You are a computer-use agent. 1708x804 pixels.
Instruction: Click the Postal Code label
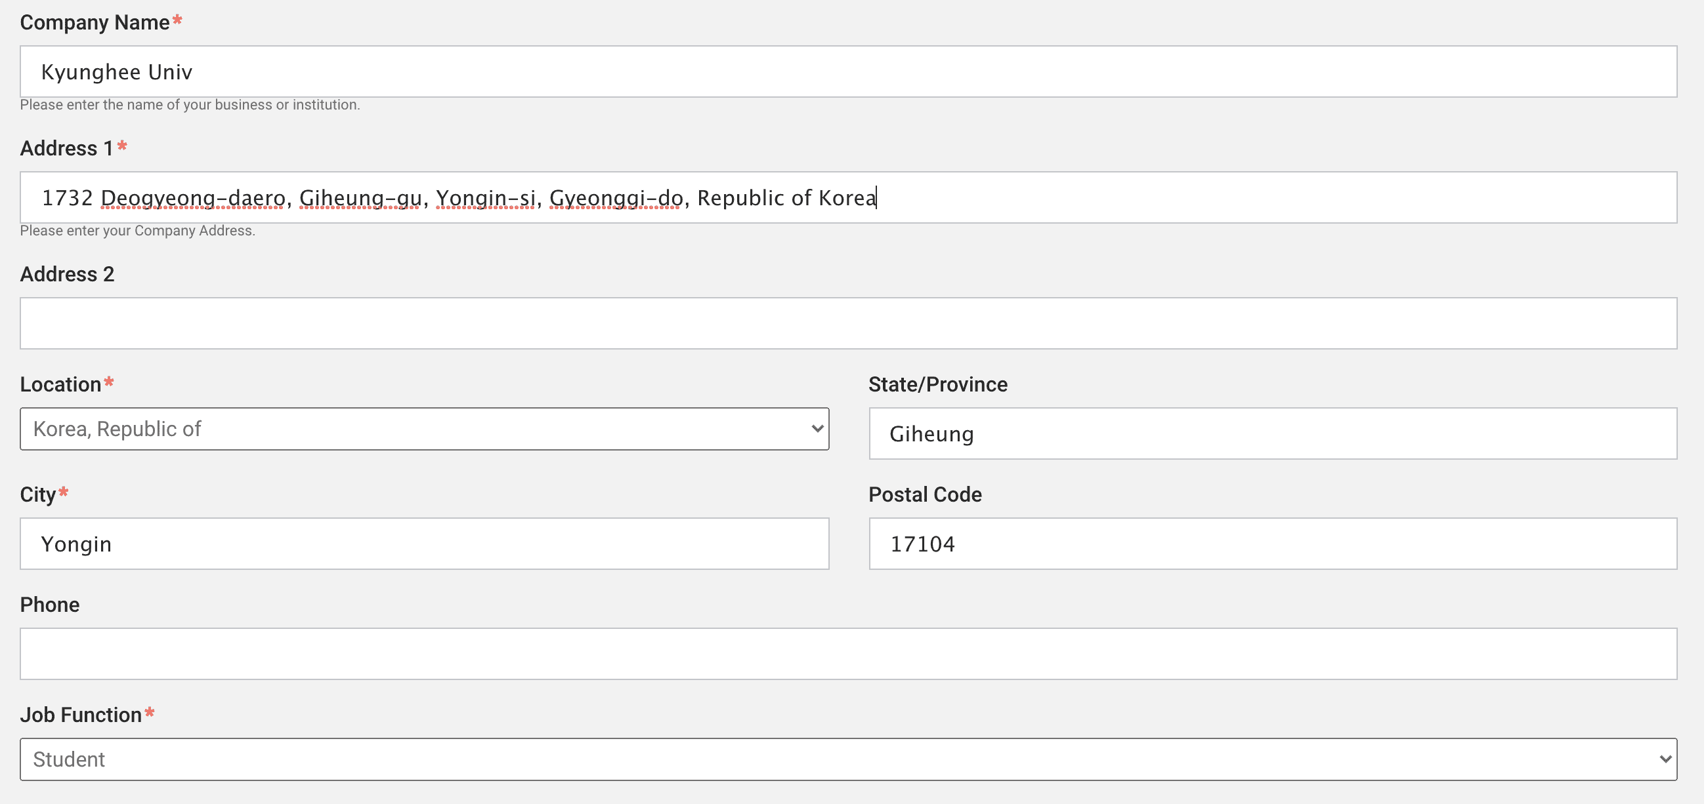point(925,494)
